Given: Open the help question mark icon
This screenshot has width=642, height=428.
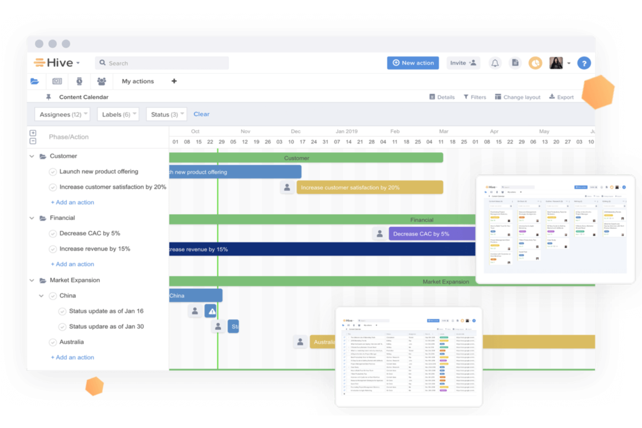Looking at the screenshot, I should [x=584, y=63].
